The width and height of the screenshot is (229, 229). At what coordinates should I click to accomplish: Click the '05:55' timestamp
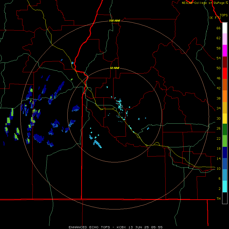(x=157, y=227)
